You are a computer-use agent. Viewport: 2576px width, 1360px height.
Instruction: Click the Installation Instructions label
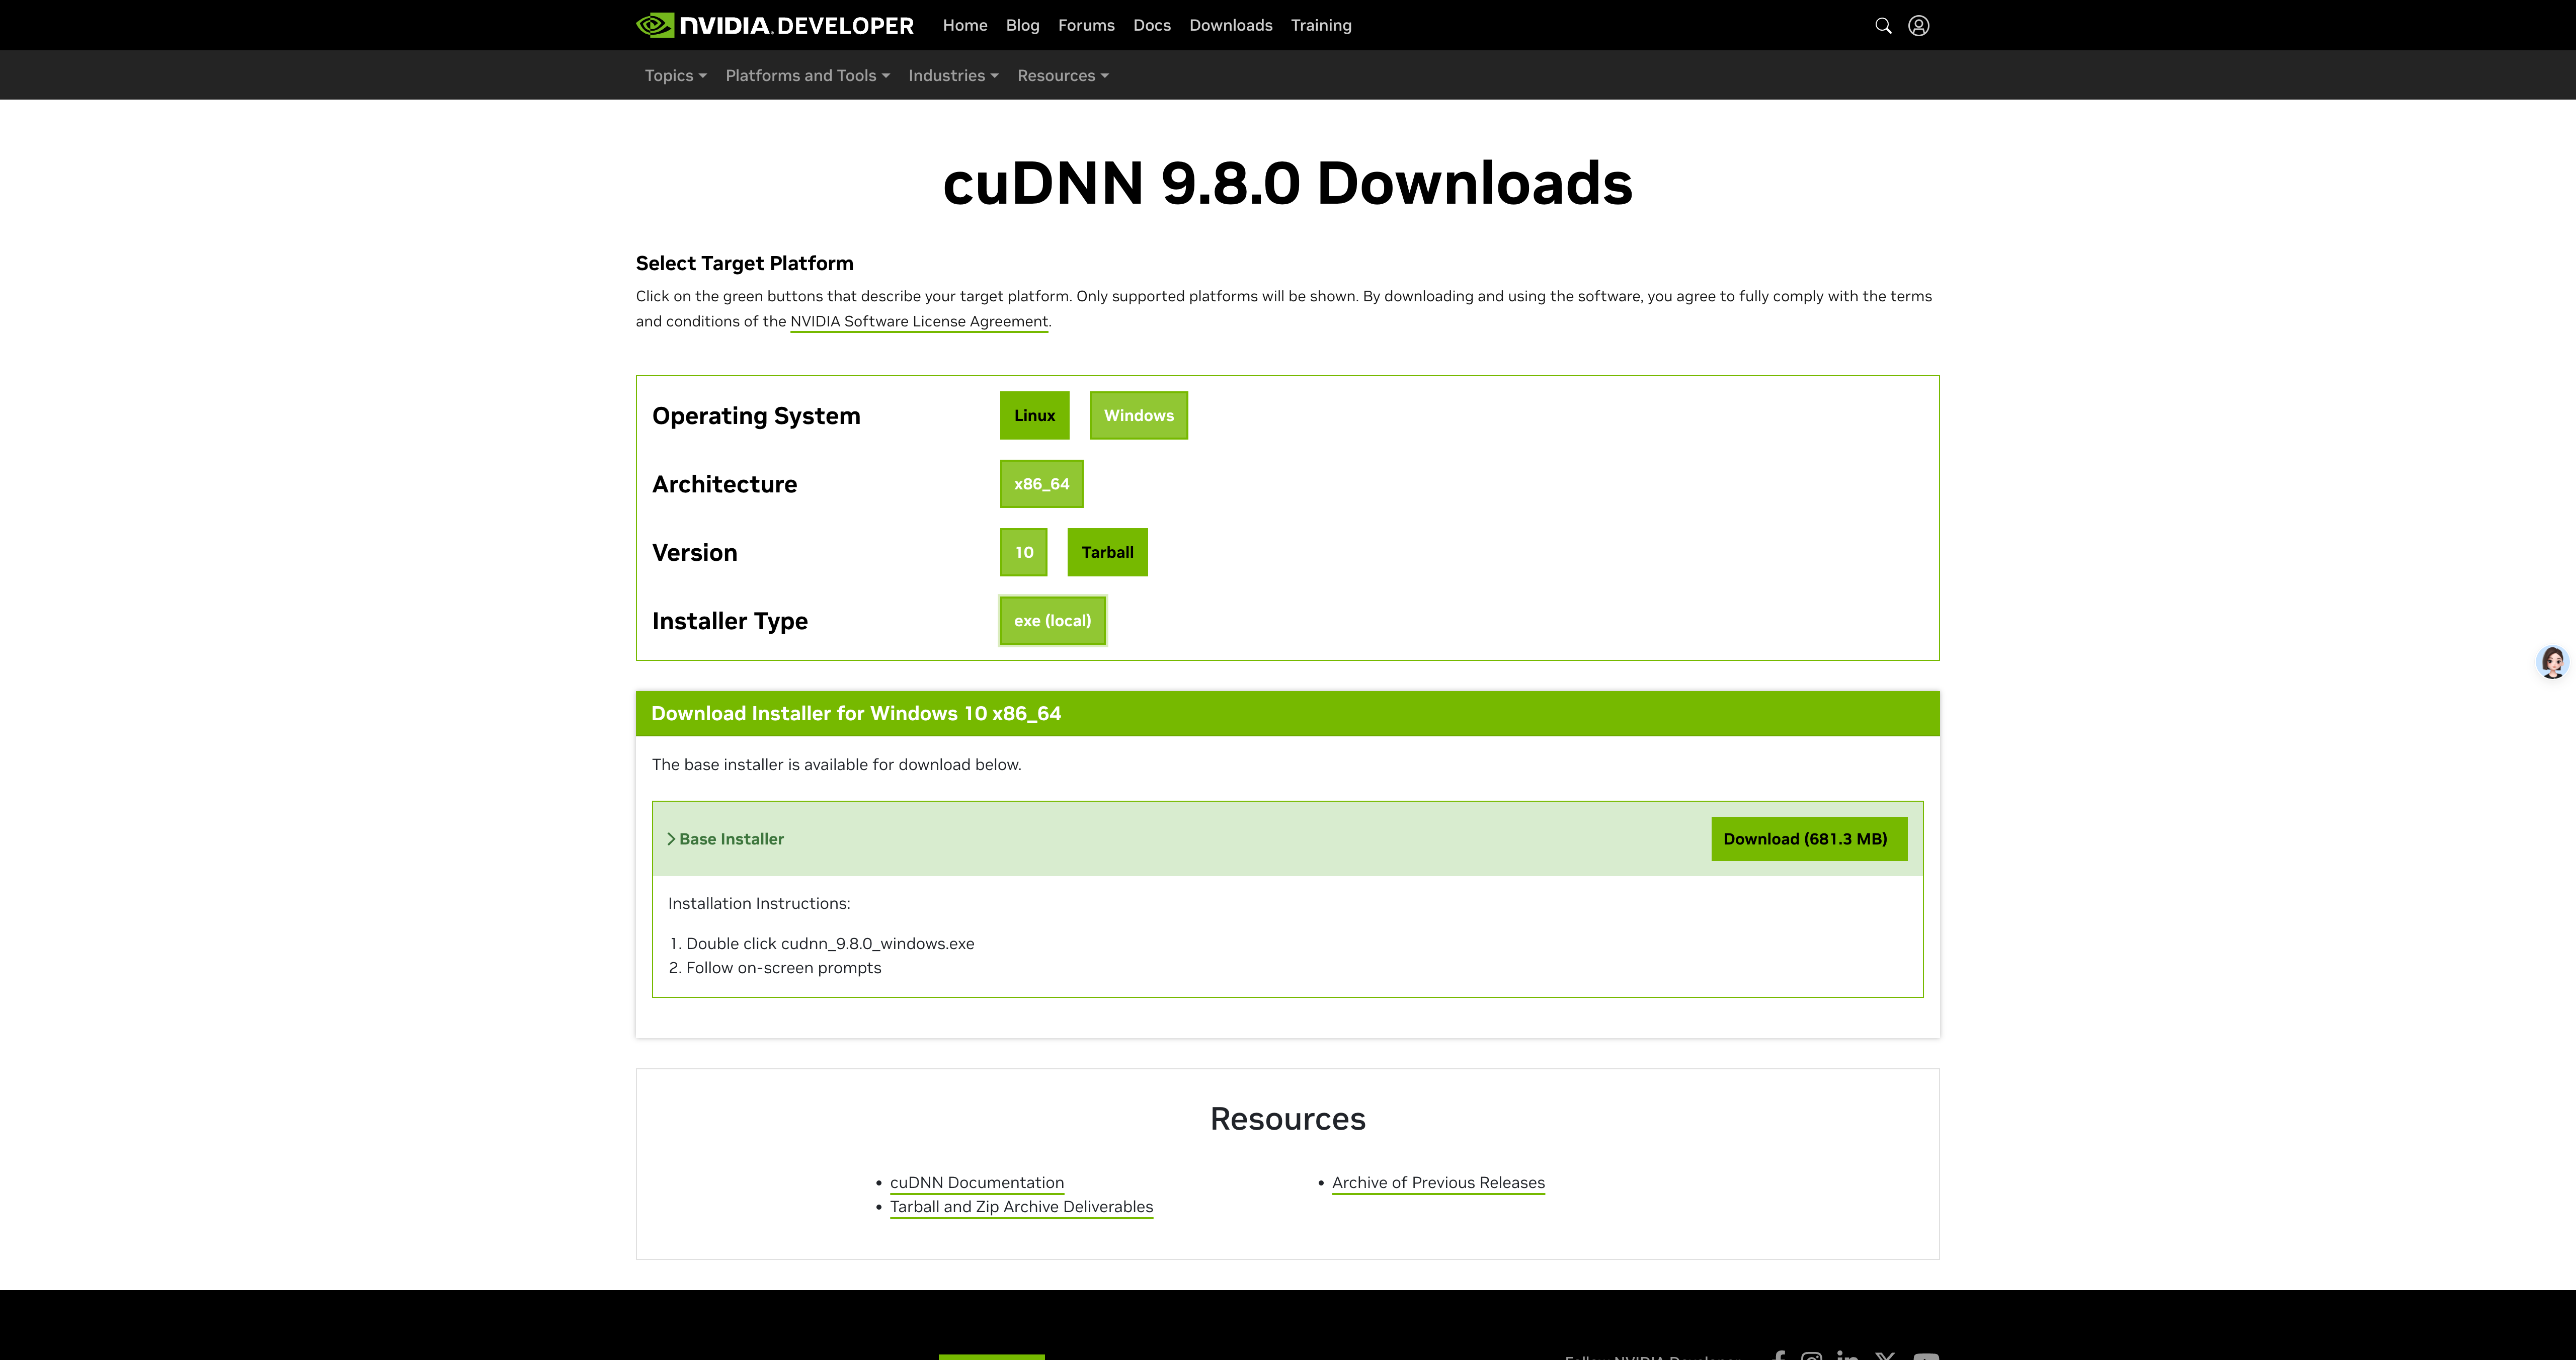[759, 904]
